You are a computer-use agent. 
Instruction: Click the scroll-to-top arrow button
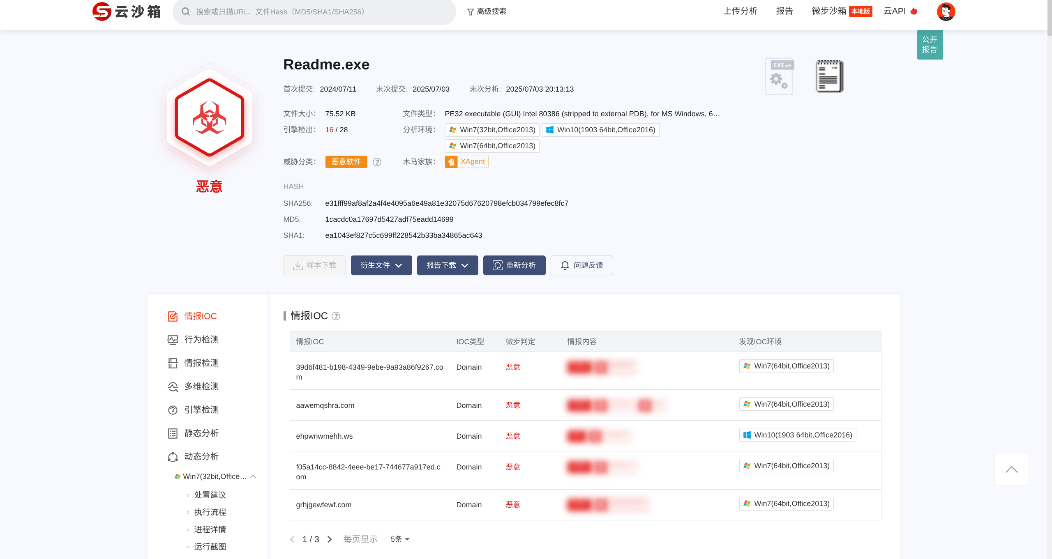pyautogui.click(x=1011, y=469)
